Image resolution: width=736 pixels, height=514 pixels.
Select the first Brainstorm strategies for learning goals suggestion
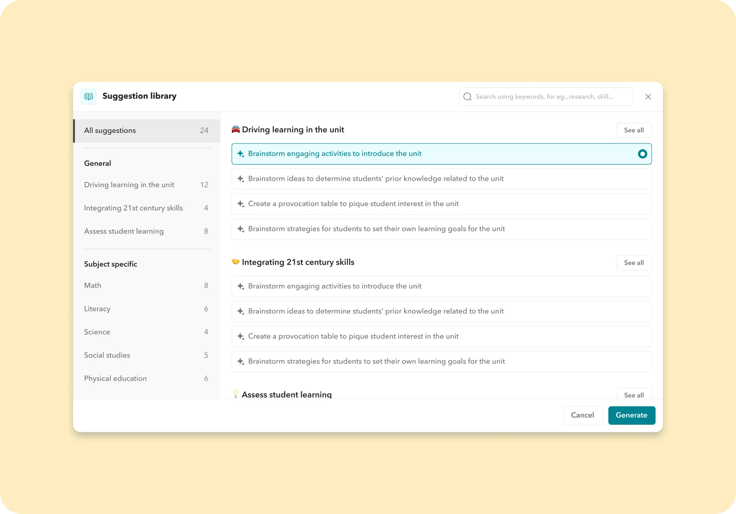376,229
